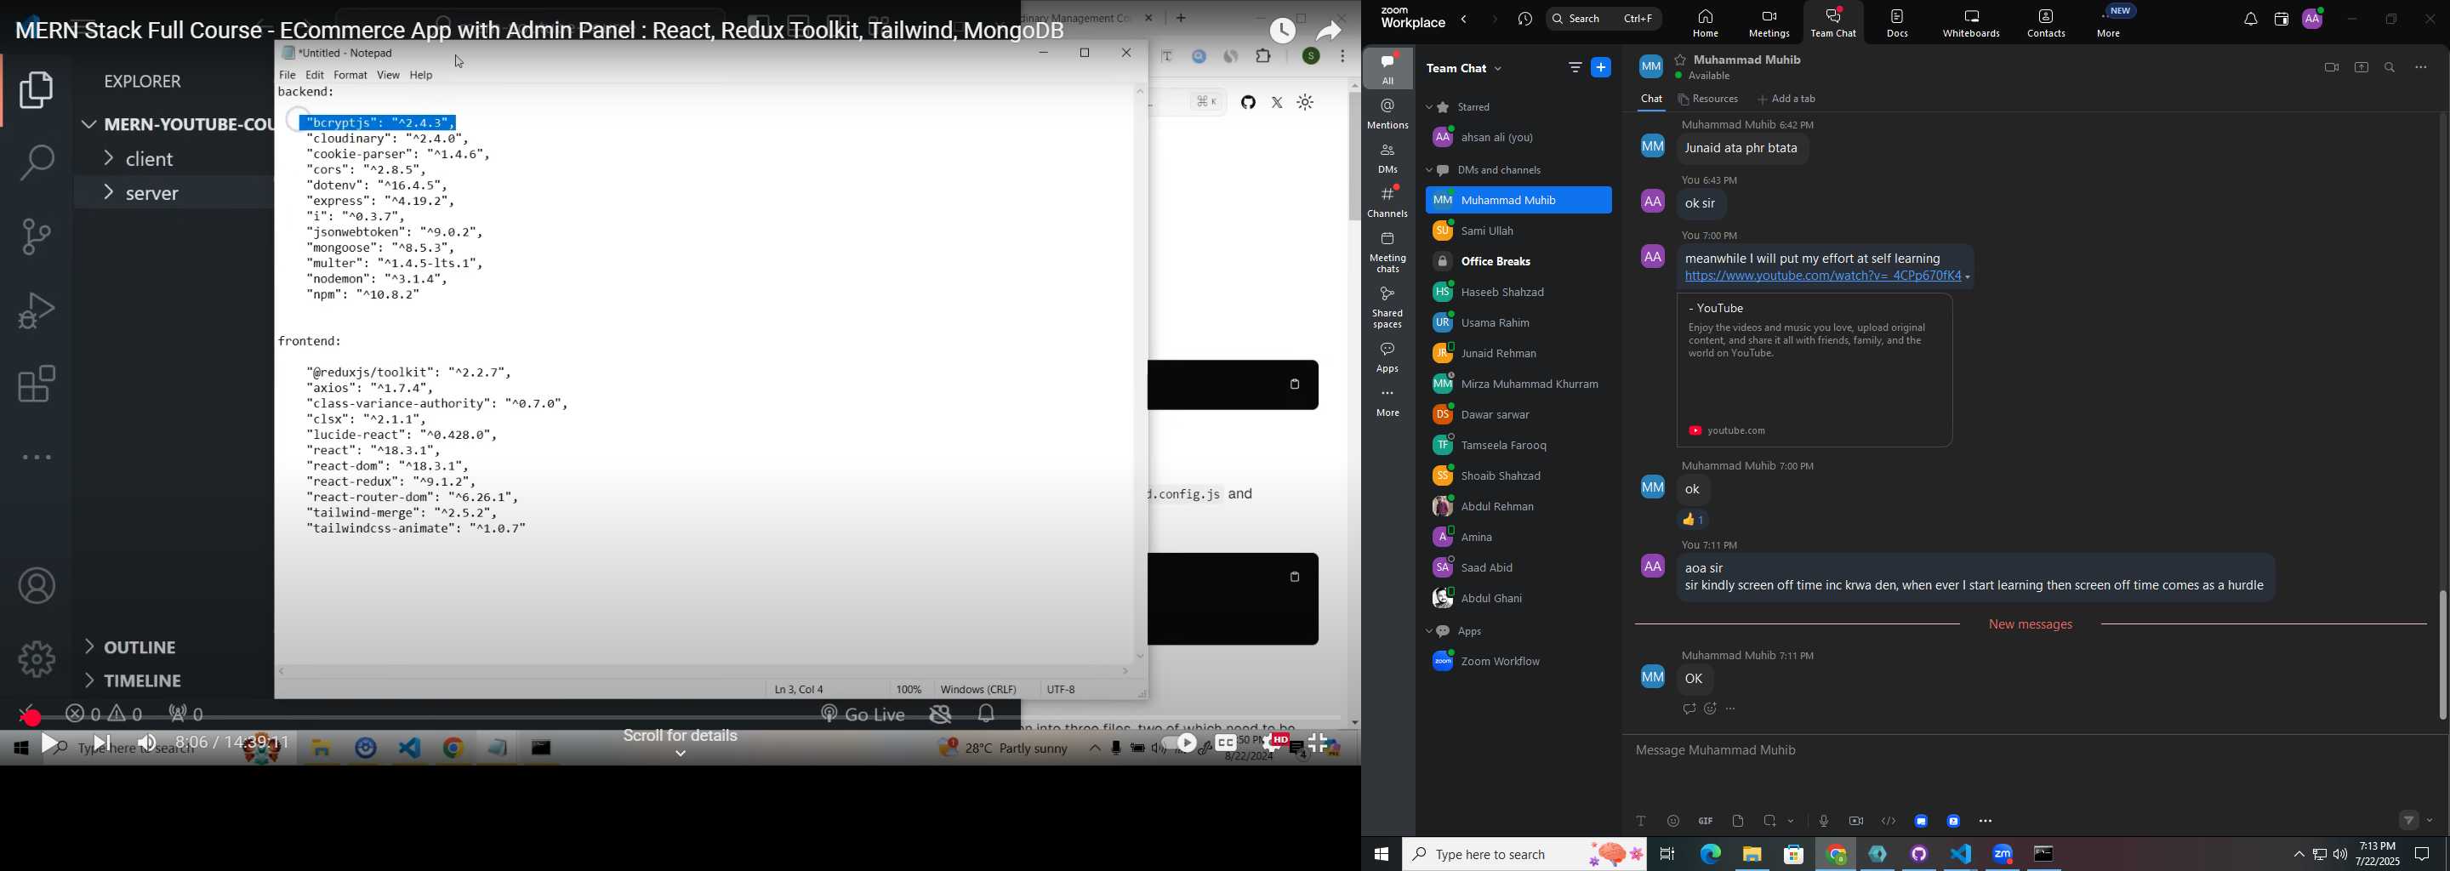Open File menu in Notepad
Screen dimensions: 2450x871
288,75
